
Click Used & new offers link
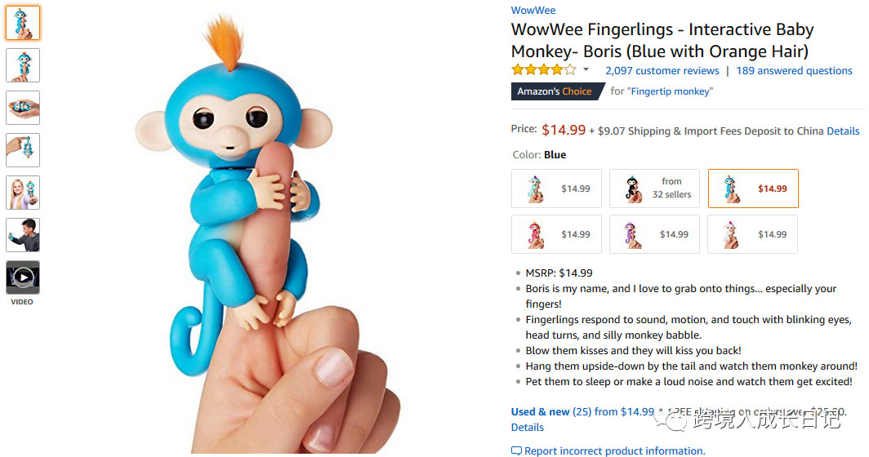click(540, 412)
